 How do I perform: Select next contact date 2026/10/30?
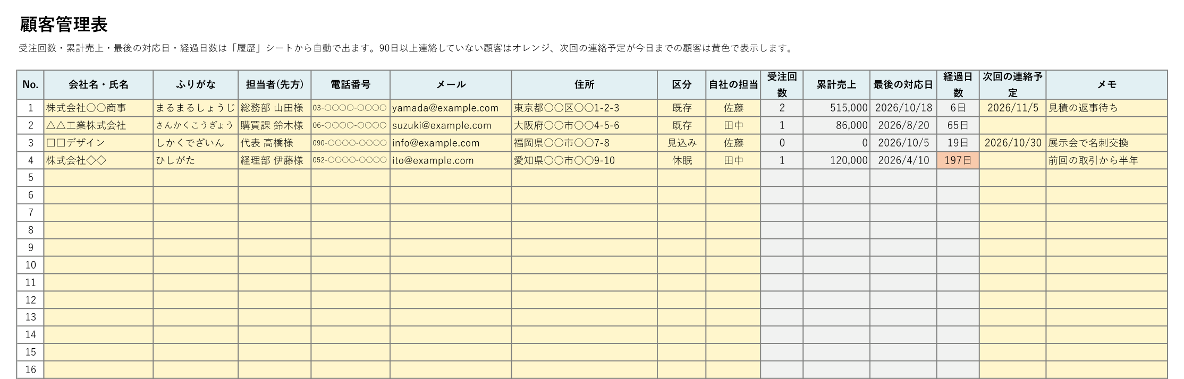pos(1013,143)
